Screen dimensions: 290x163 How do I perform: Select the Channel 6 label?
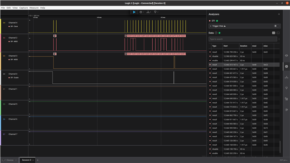point(13,119)
